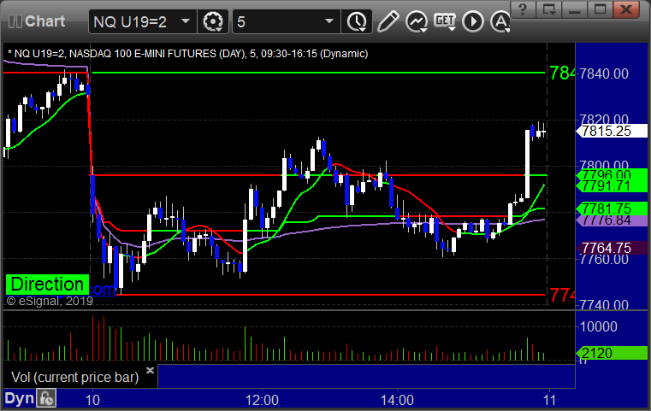651x411 pixels.
Task: Open the studies line-chart icon
Action: [x=417, y=21]
